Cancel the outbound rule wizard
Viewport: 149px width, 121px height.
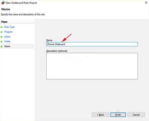tap(136, 115)
